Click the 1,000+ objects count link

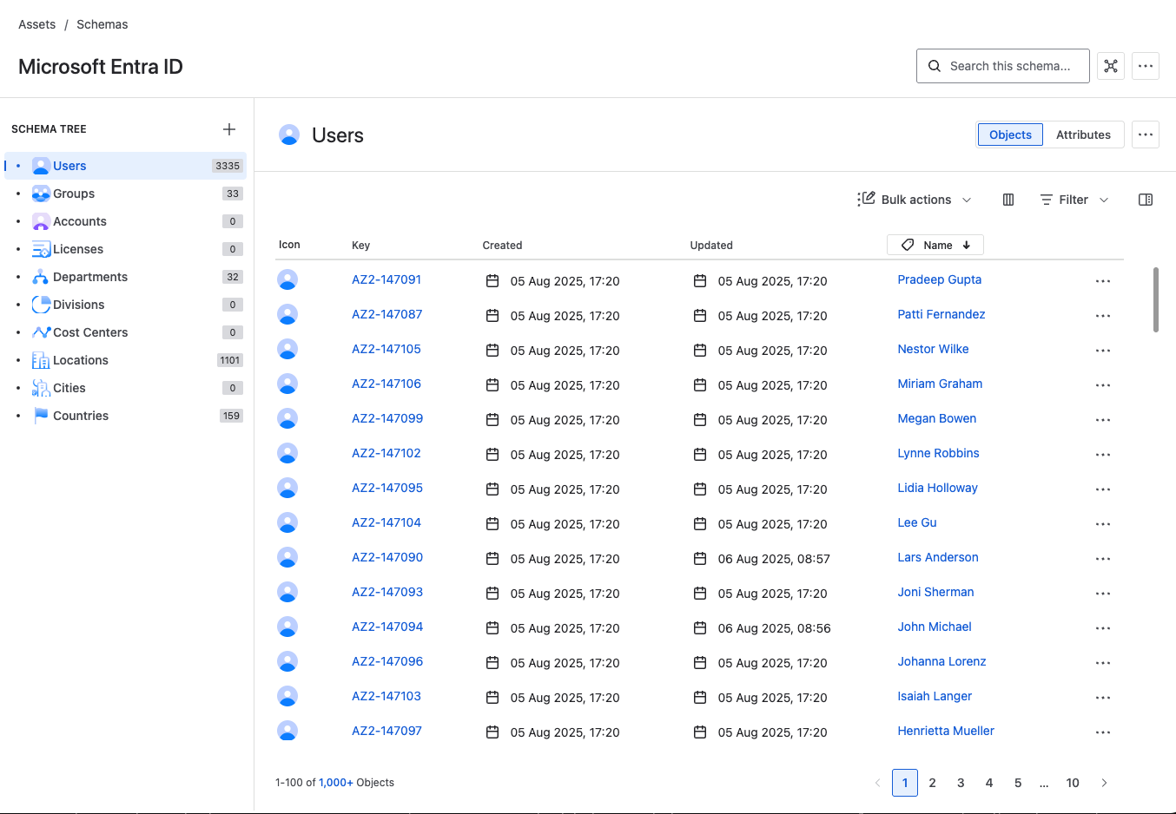point(336,783)
